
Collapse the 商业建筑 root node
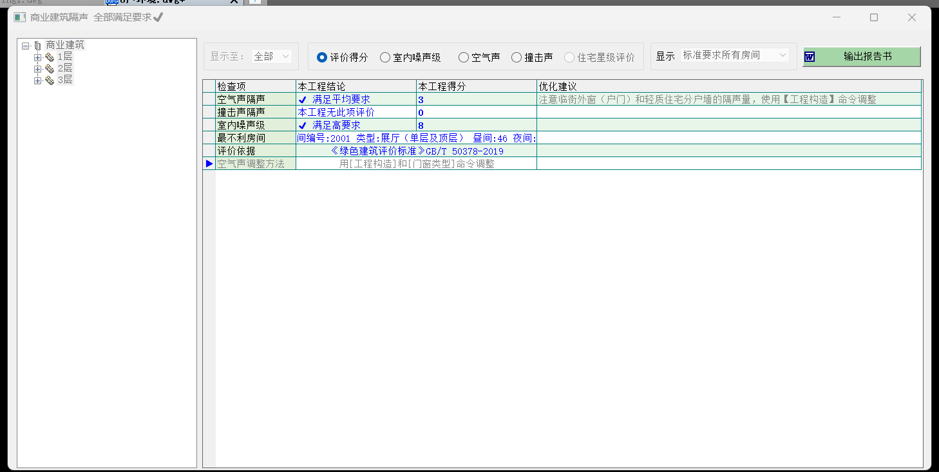[x=26, y=46]
